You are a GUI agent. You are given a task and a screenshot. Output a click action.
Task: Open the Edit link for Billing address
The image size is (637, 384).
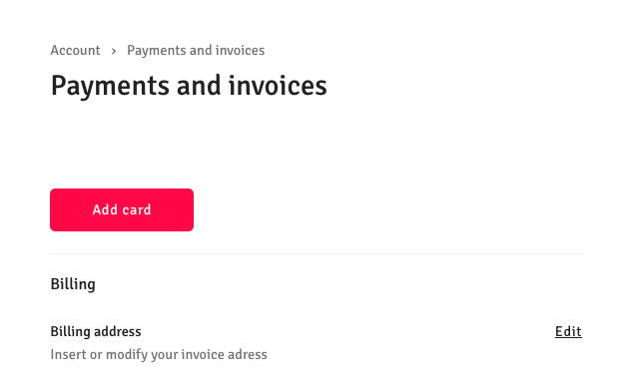568,331
